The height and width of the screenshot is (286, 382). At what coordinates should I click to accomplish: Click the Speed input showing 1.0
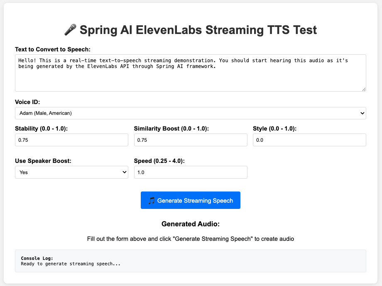[x=191, y=172]
